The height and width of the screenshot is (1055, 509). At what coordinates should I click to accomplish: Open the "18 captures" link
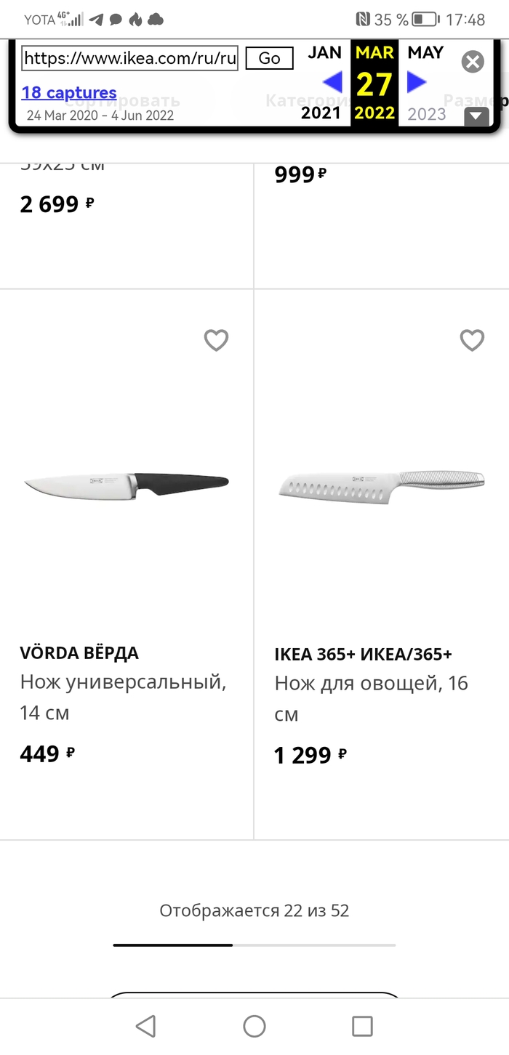click(69, 93)
